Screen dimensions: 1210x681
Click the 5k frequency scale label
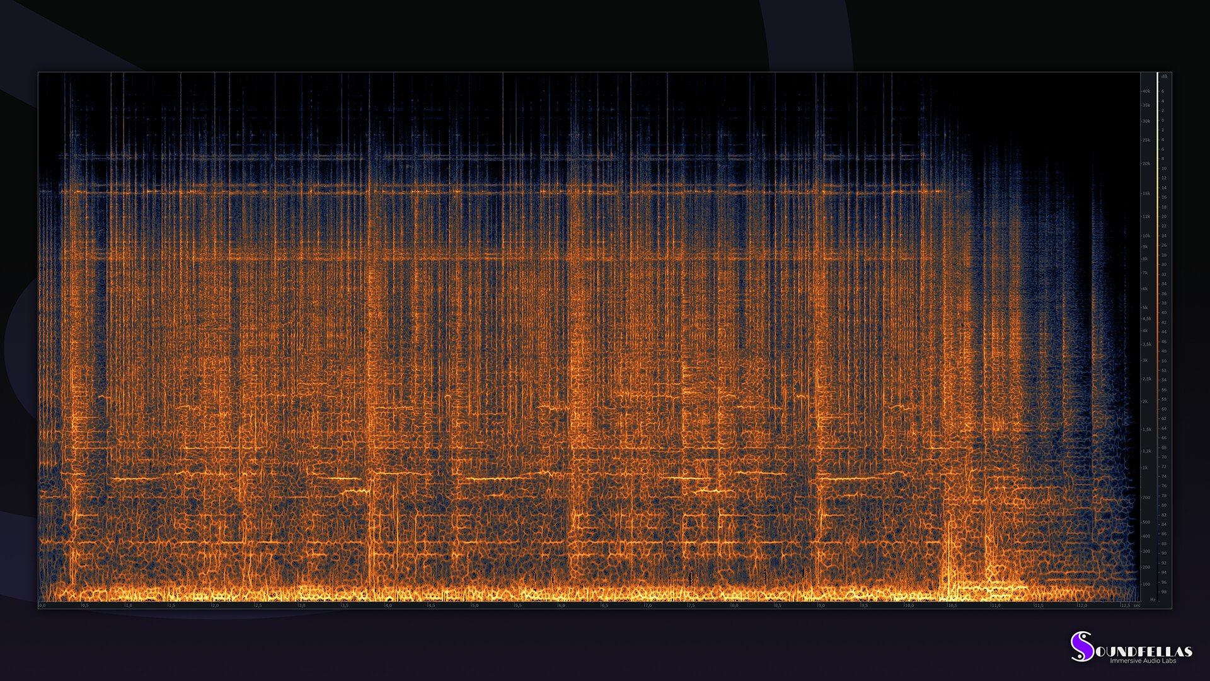tap(1145, 308)
